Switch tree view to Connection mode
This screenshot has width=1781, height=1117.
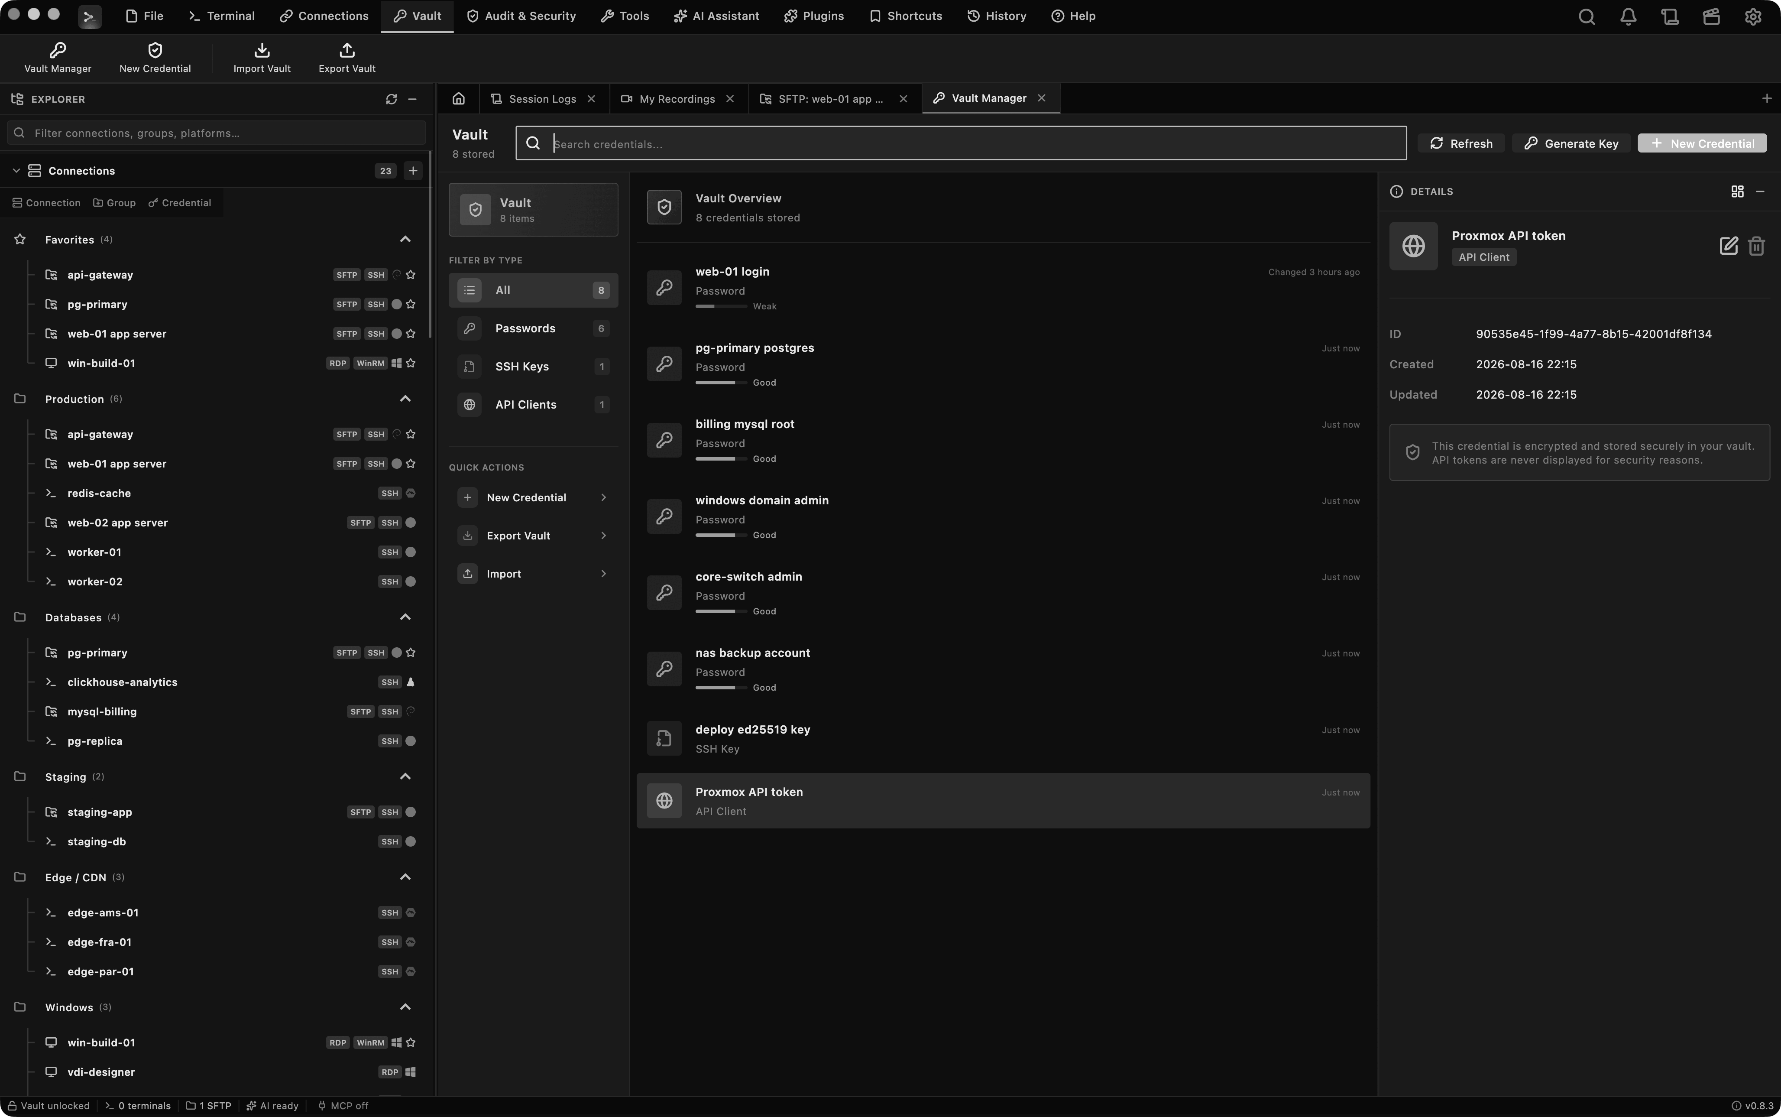click(x=46, y=203)
